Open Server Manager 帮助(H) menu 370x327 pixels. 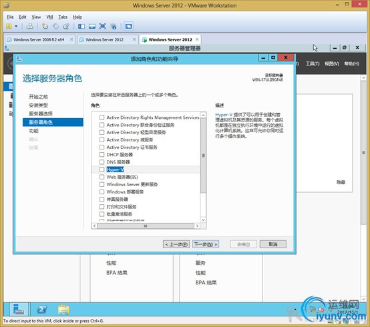click(351, 63)
